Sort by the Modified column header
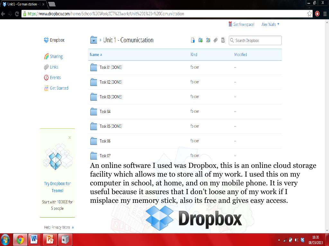 240,54
